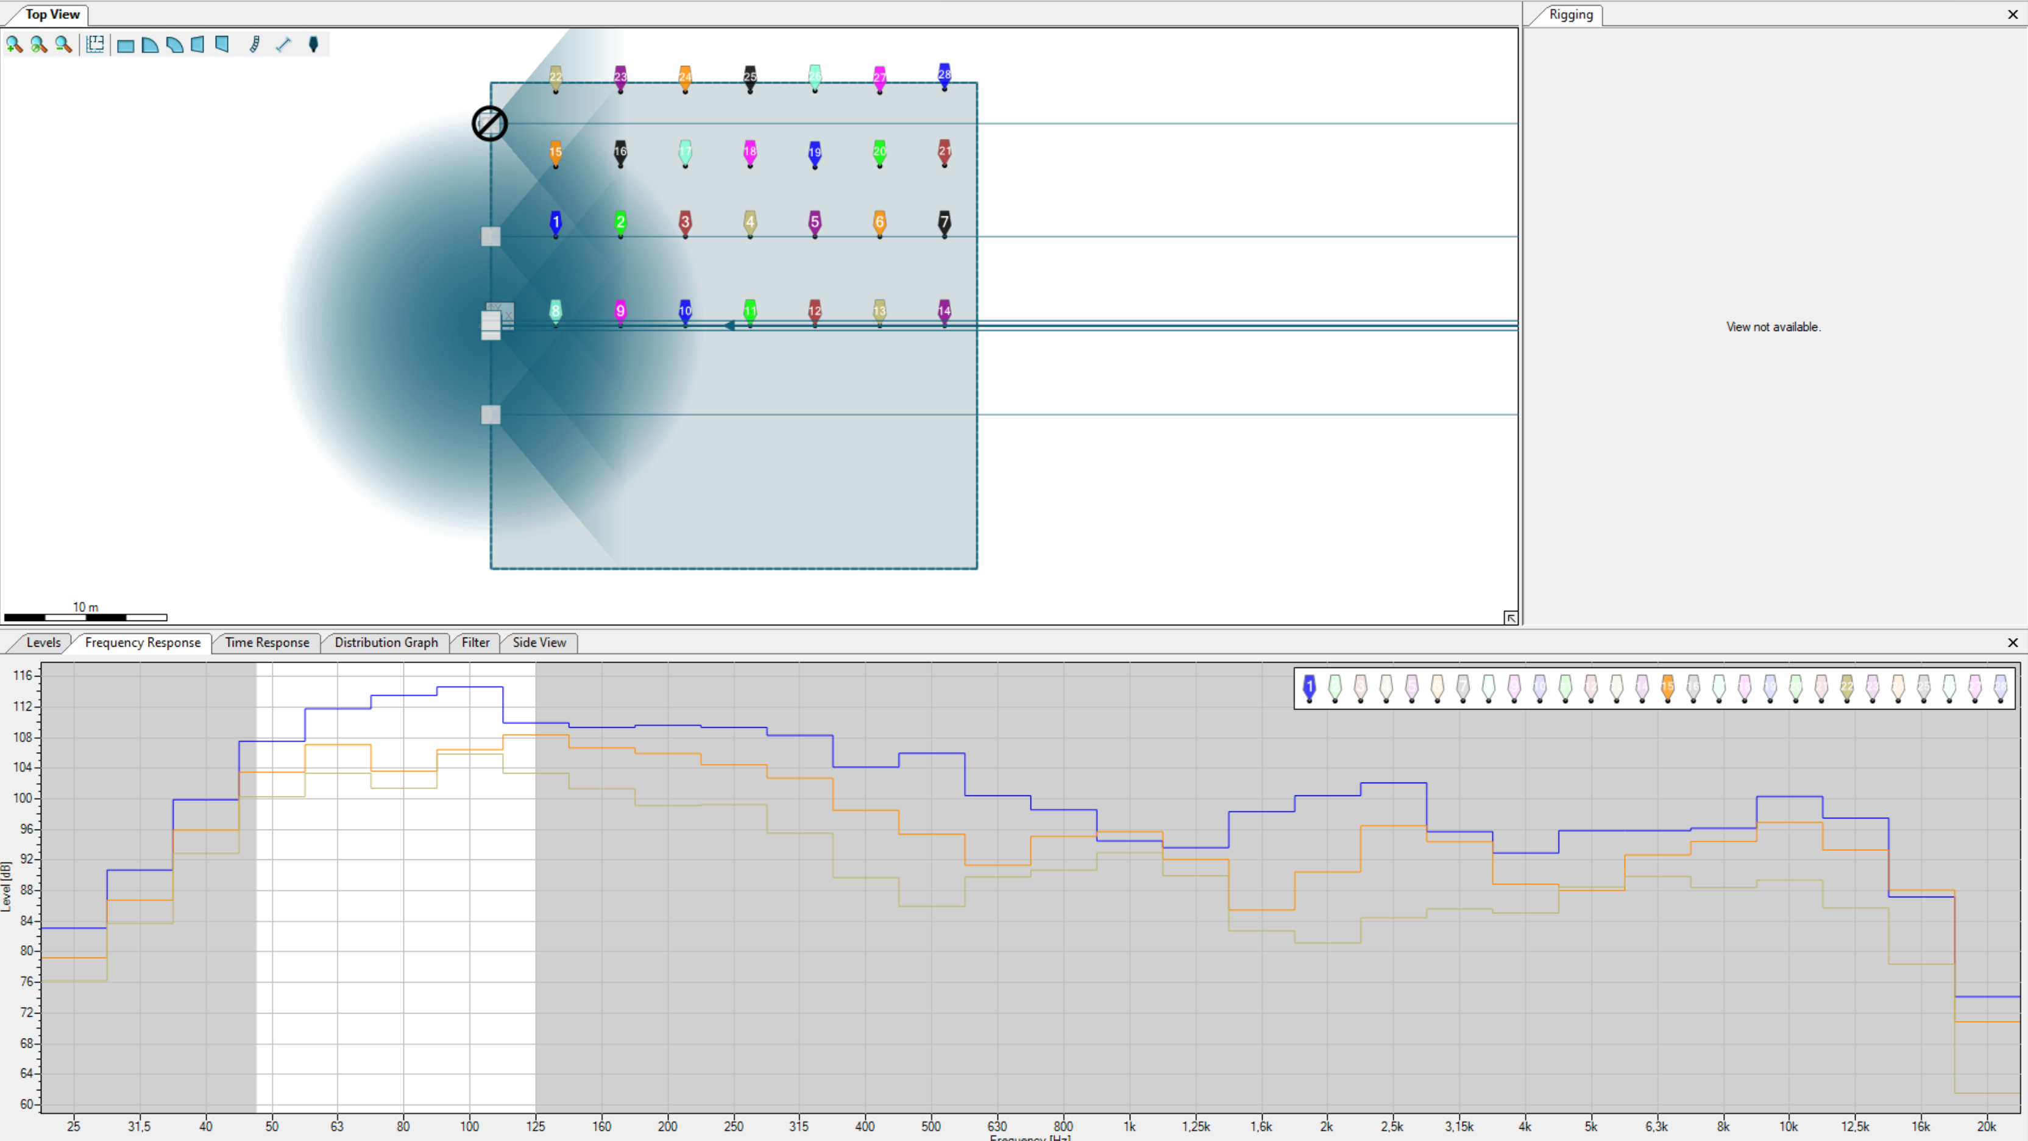
Task: Select the microphone placement tool icon
Action: point(313,45)
